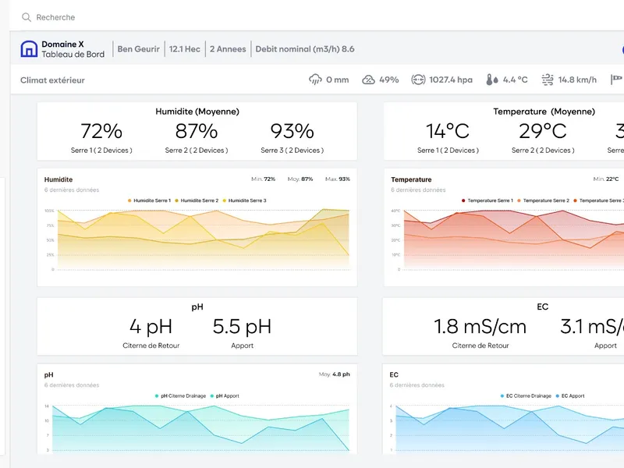Select the Ben Geurir header item
The width and height of the screenshot is (624, 468).
pos(139,49)
